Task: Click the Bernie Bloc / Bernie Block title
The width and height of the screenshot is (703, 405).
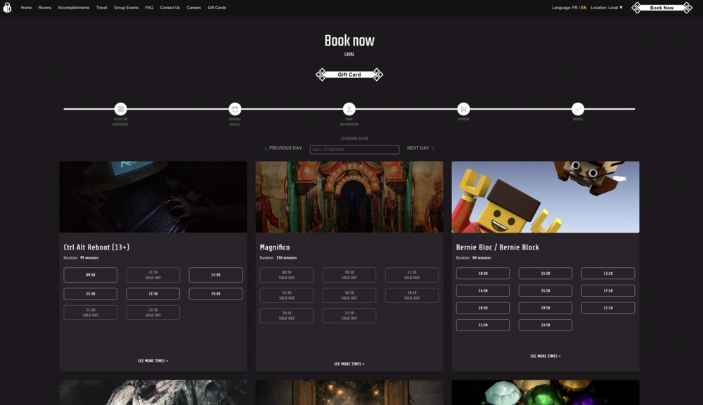Action: click(x=498, y=247)
